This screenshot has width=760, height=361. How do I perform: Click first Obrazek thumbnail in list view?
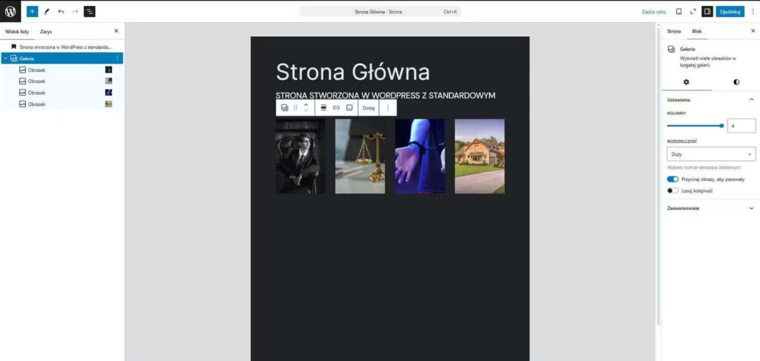[108, 70]
